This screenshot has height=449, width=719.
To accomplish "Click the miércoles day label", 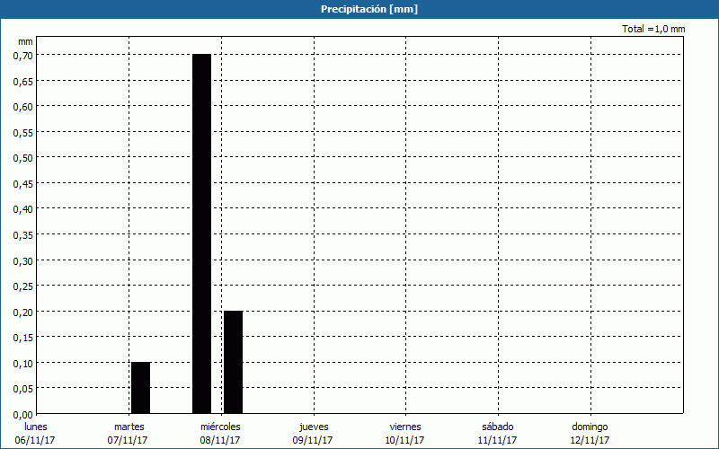I will tap(220, 427).
